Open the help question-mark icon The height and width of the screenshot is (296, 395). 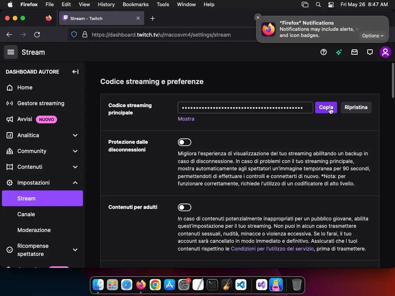click(324, 52)
